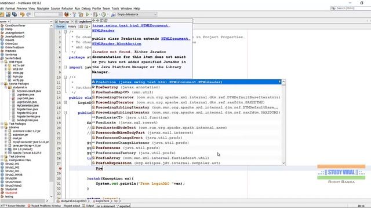Click the Report Problems Window icon
Image resolution: width=371 pixels, height=208 pixels.
(29, 206)
